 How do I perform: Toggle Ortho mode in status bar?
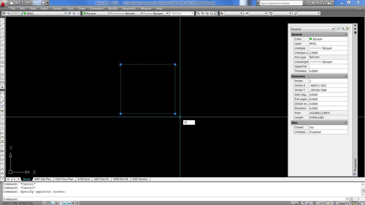click(53, 203)
